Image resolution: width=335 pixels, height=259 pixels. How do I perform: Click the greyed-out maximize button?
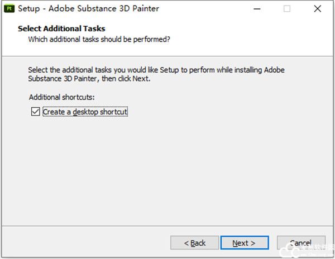pos(287,8)
